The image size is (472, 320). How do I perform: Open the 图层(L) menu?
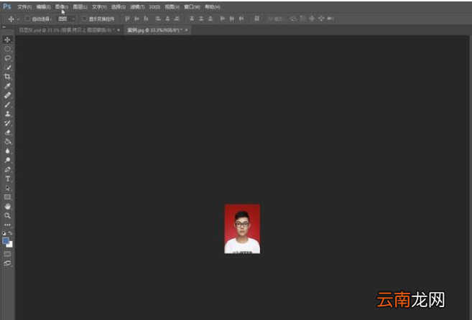[x=80, y=6]
